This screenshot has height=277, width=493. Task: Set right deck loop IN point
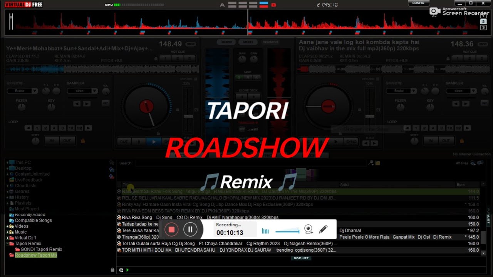tap(431, 141)
